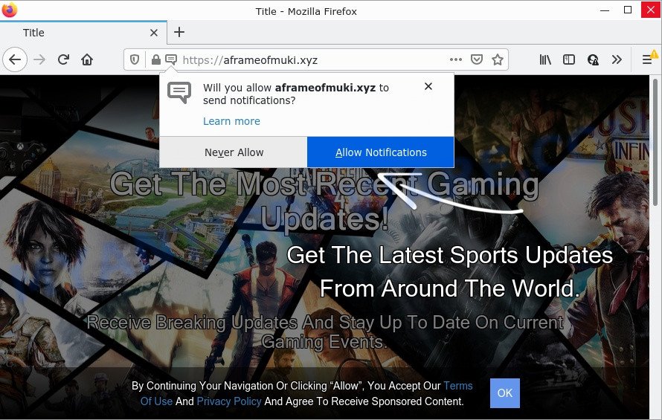Bookmark this page with the star

pyautogui.click(x=498, y=60)
